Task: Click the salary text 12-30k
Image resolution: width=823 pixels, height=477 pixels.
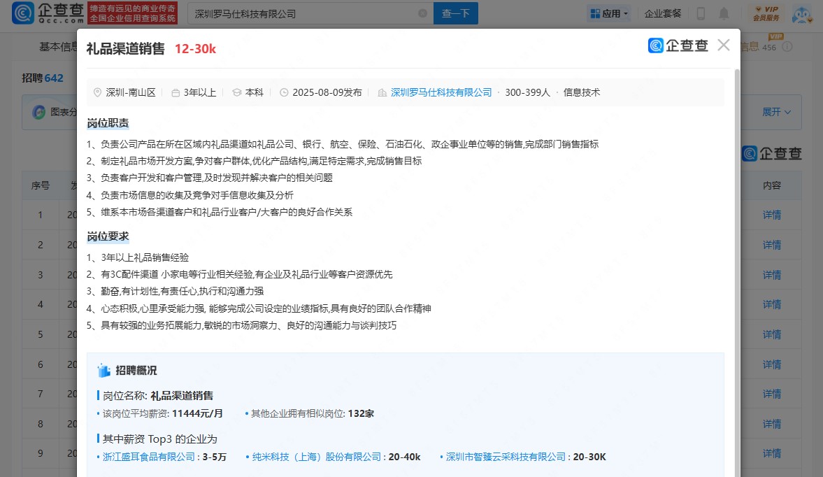Action: tap(195, 49)
